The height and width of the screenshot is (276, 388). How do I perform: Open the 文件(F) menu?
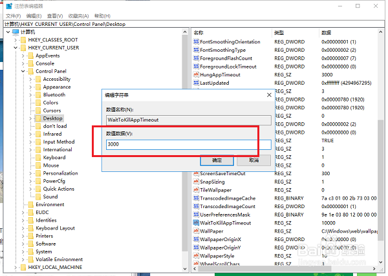tap(14, 16)
